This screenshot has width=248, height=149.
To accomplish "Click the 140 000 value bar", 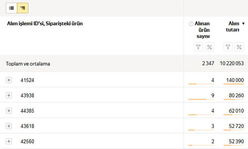I will [233, 84].
